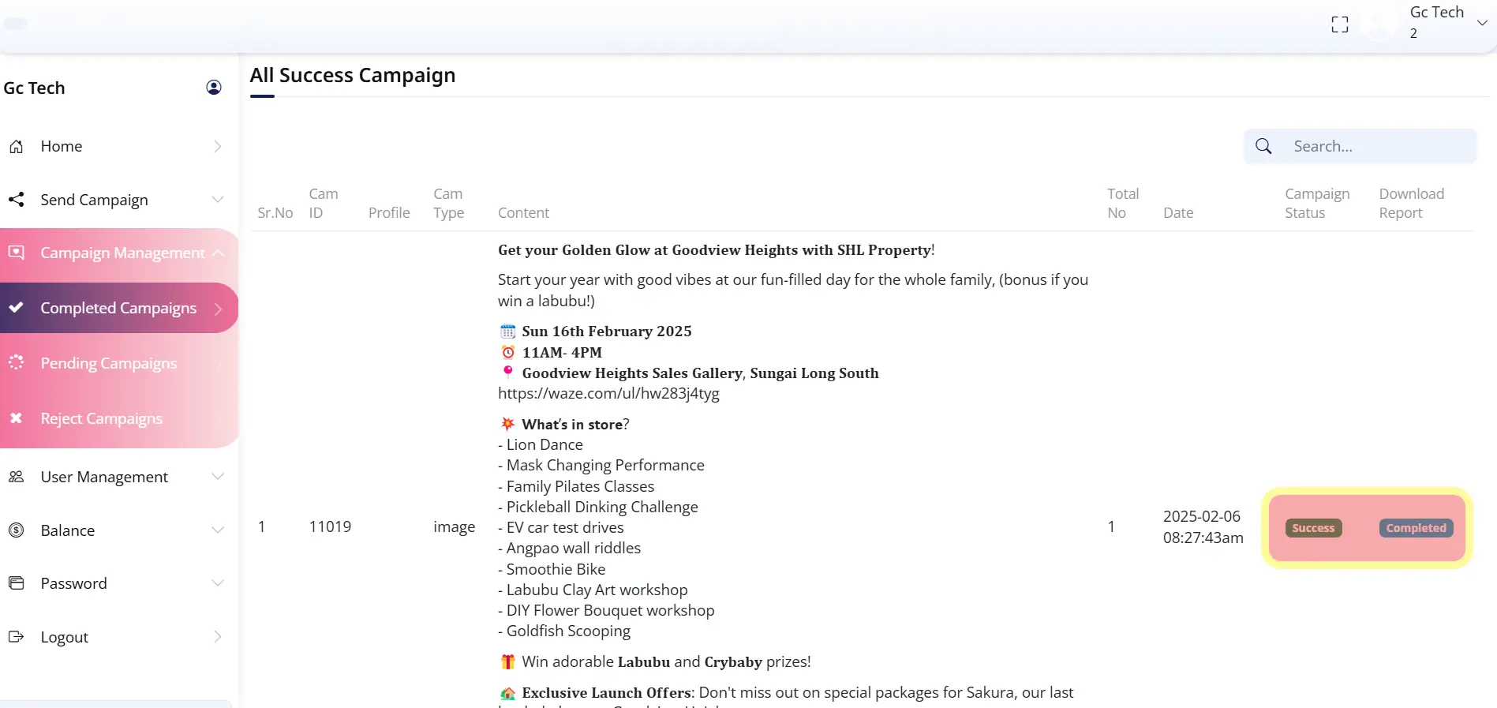Click the User Management people icon
The image size is (1497, 708).
[16, 477]
